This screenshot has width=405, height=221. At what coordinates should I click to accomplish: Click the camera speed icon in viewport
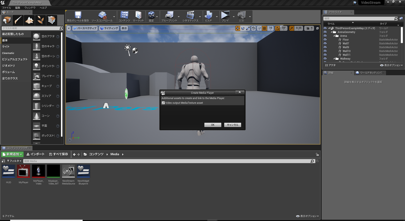click(309, 28)
